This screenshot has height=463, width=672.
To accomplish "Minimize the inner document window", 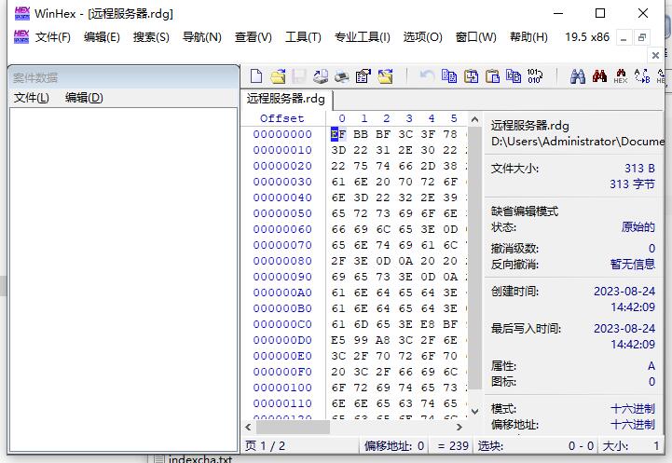I will 624,37.
